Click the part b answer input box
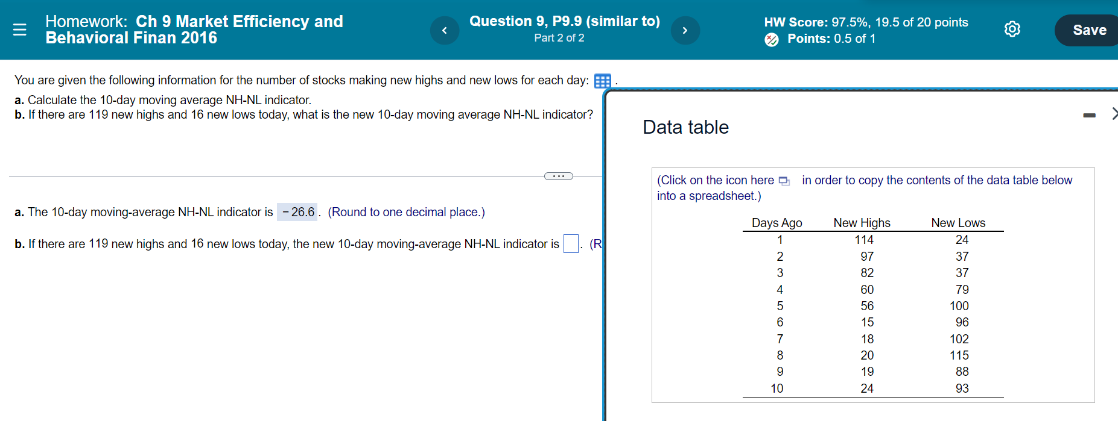 (571, 244)
